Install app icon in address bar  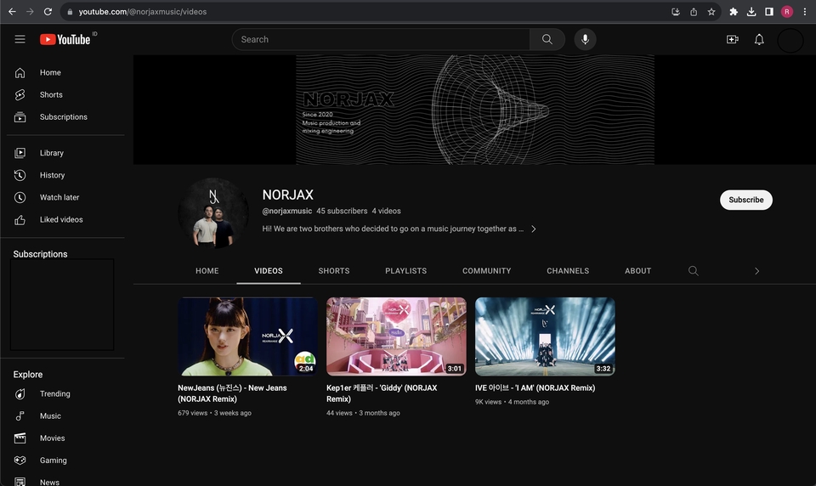pos(676,11)
